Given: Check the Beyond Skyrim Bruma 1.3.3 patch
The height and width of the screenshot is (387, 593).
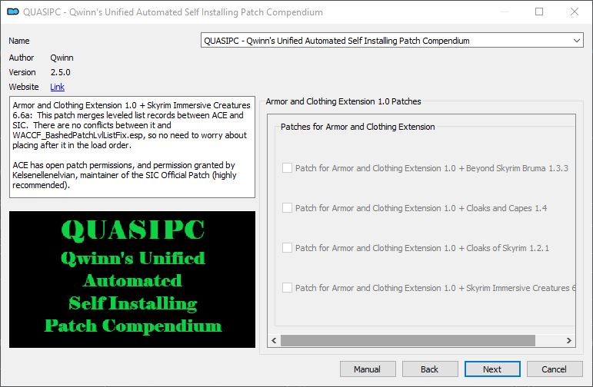Looking at the screenshot, I should (287, 167).
